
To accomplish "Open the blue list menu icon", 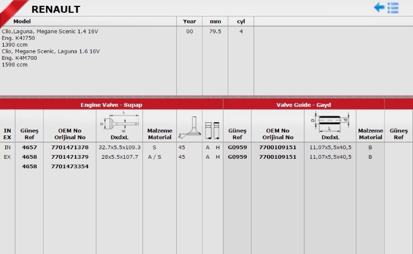I will pyautogui.click(x=393, y=8).
